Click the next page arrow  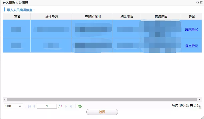pos(66,106)
